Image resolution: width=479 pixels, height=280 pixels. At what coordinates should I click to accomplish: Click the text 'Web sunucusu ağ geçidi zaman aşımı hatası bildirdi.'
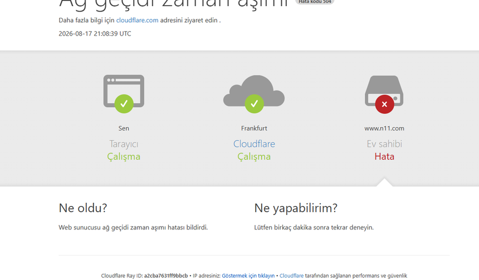(133, 228)
